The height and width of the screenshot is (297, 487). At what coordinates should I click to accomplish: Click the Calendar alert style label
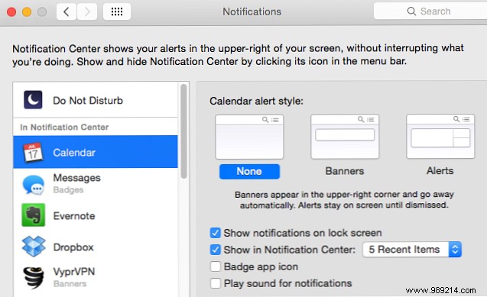click(256, 101)
